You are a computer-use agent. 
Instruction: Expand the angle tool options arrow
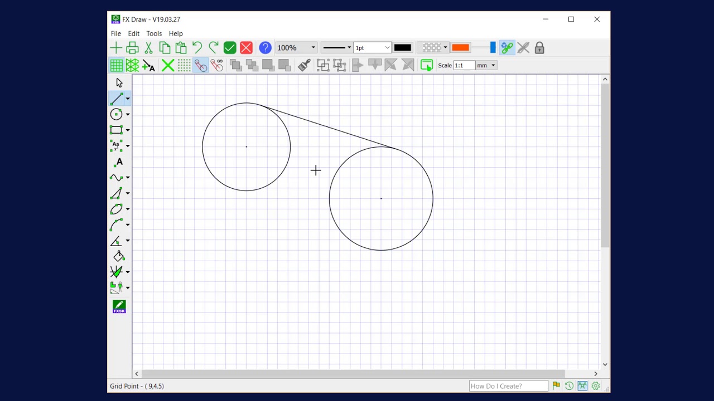(128, 241)
